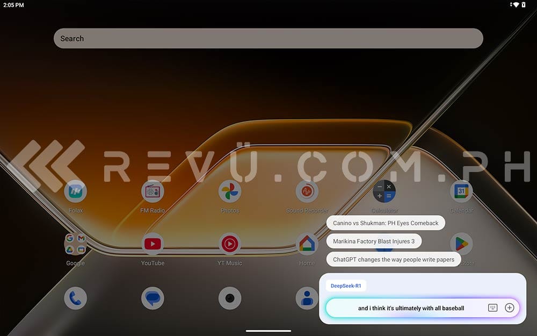
Task: Launch the YouTube app
Action: (x=153, y=244)
